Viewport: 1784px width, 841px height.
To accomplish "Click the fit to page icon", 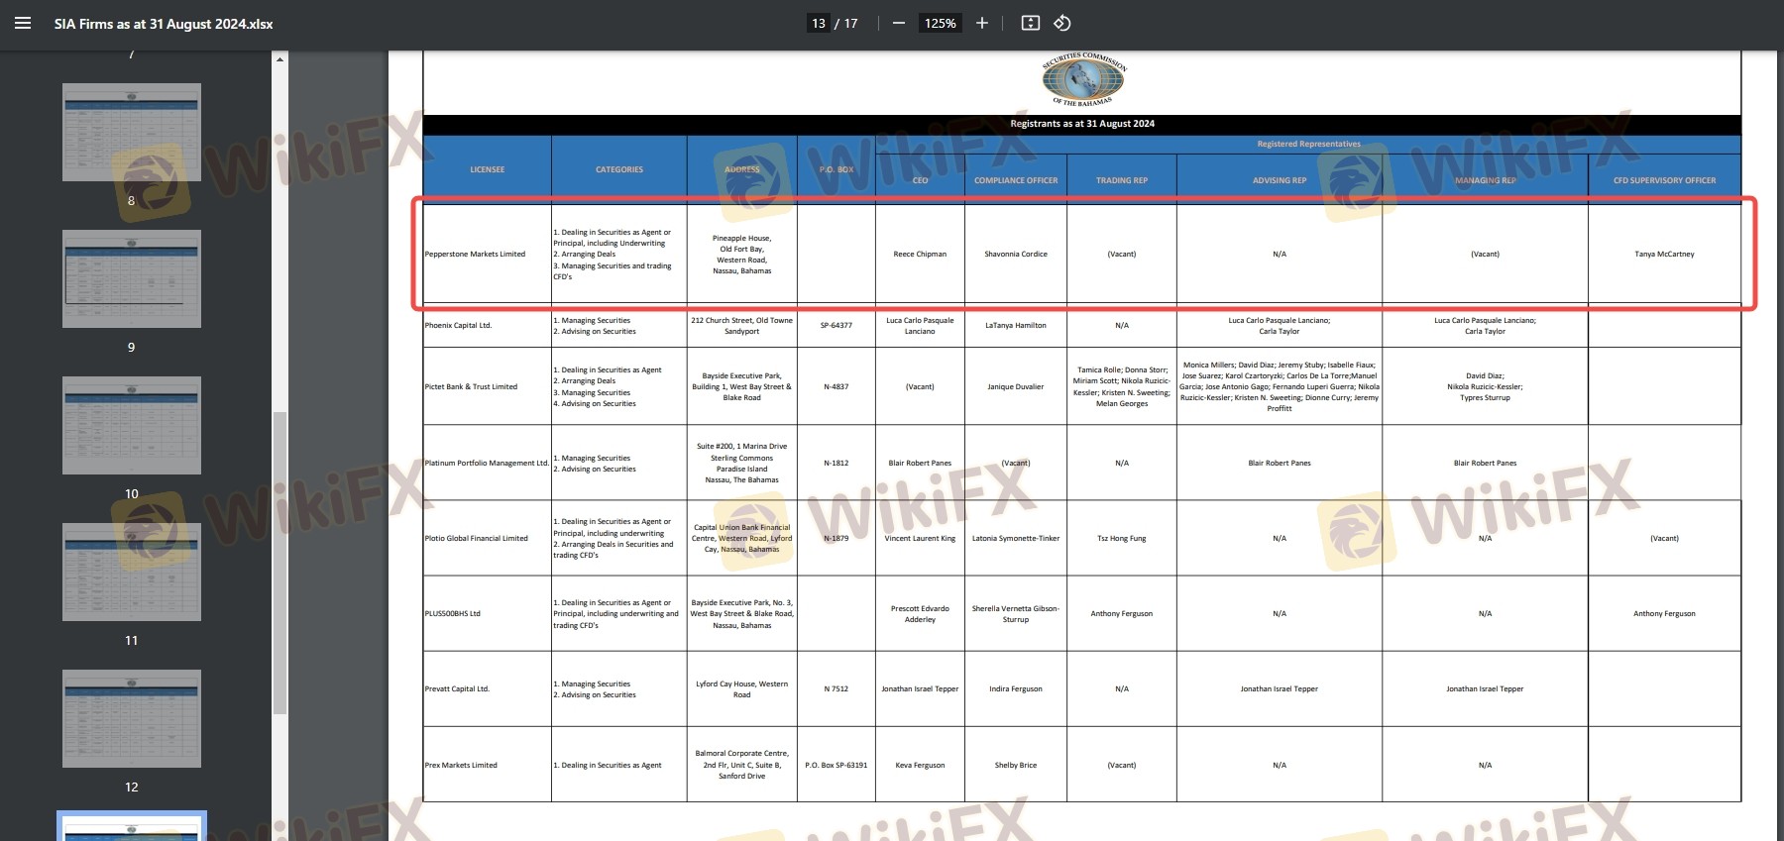I will pyautogui.click(x=1030, y=23).
